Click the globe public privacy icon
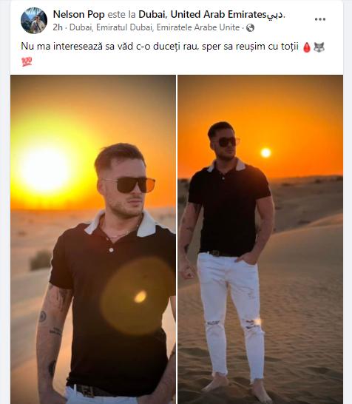The width and height of the screenshot is (352, 404). (x=250, y=27)
